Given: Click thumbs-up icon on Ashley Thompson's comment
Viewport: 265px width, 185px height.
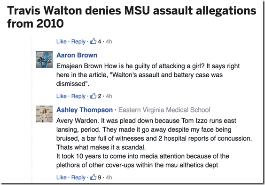Looking at the screenshot, I should click(94, 177).
